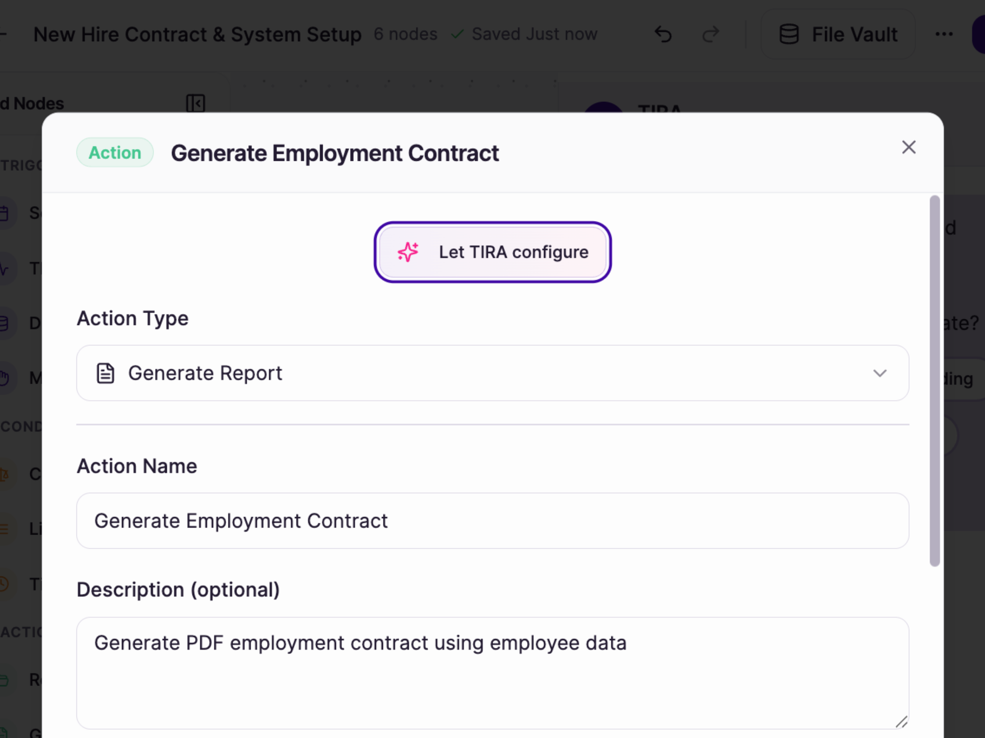Click Let TIRA configure button

point(493,252)
